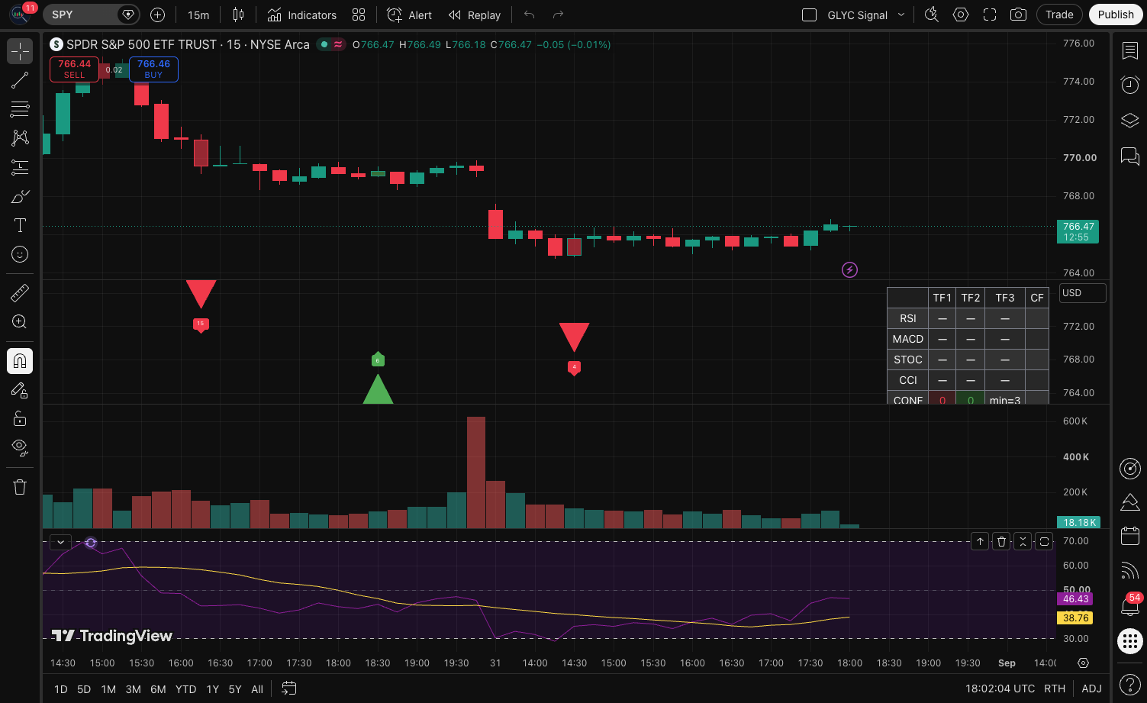
Task: Open the right sidebar apps grid button
Action: click(1129, 640)
